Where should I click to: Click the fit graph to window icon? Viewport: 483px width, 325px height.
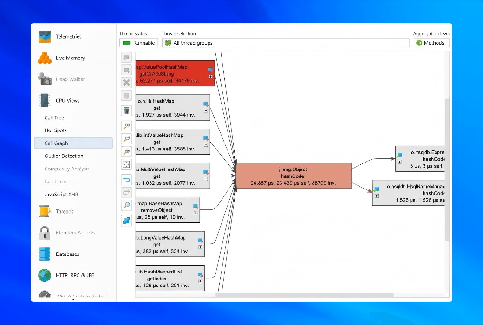(126, 164)
